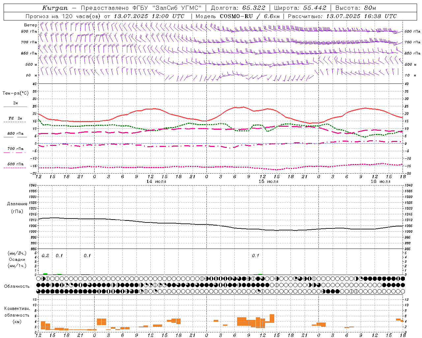Select the provider text "ЗапСиб УГМС"
Viewport: 422px width, 338px height.
[177, 8]
